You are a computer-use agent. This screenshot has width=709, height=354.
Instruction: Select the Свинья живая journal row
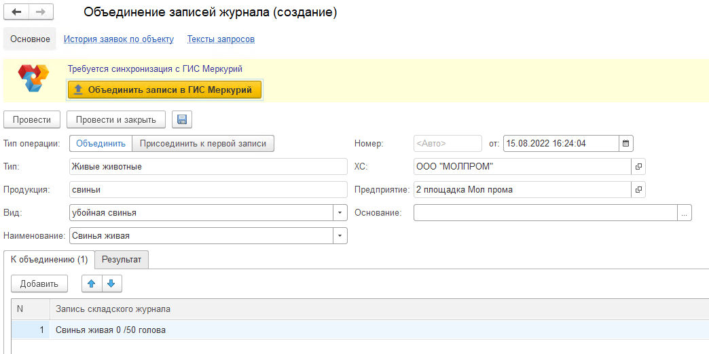tap(111, 330)
